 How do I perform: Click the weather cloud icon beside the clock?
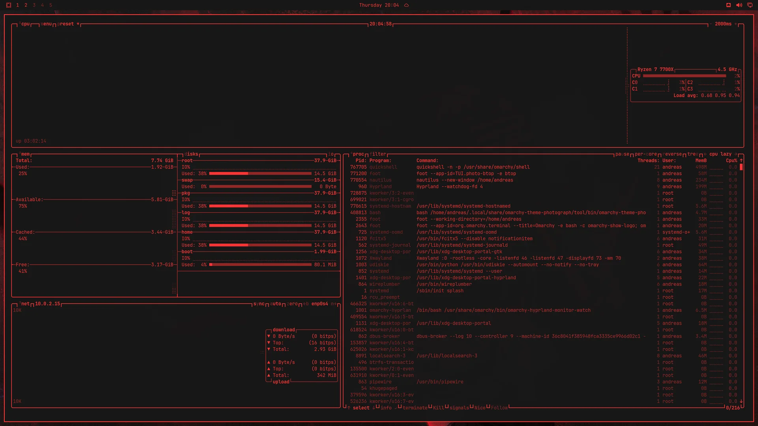point(406,5)
